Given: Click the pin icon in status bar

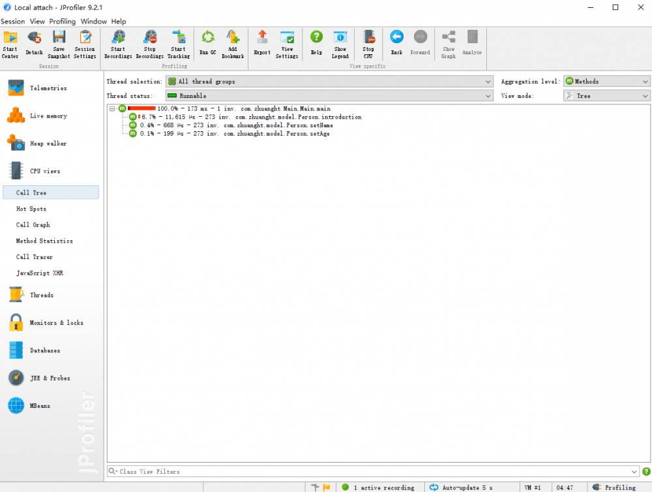Looking at the screenshot, I should click(x=315, y=487).
